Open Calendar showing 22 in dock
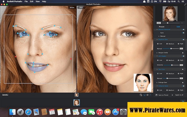This screenshot has width=187, height=117. coord(52,112)
